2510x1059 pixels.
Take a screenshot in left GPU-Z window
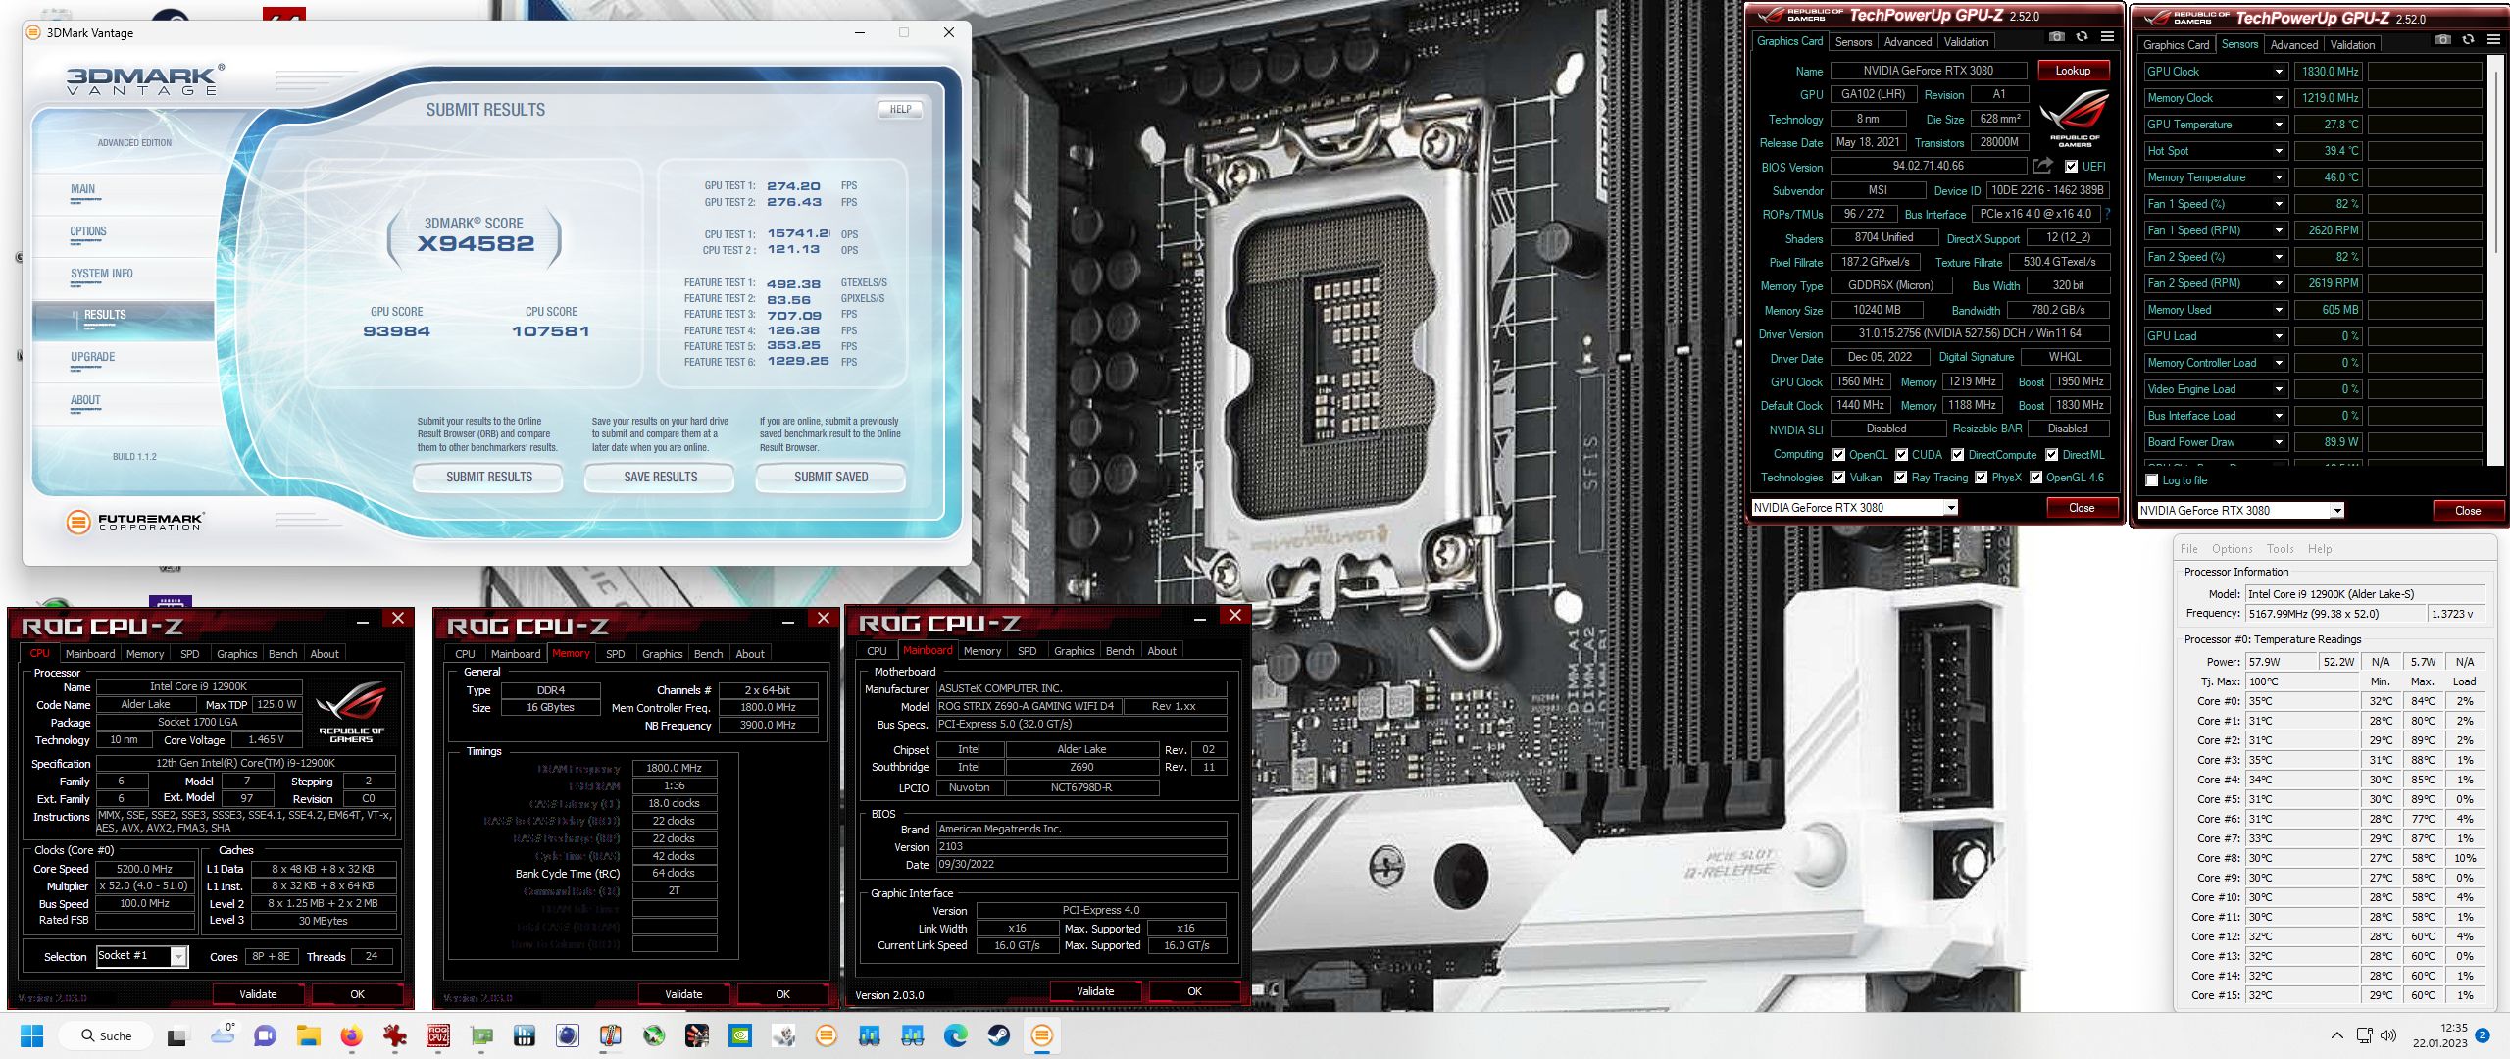(2057, 37)
